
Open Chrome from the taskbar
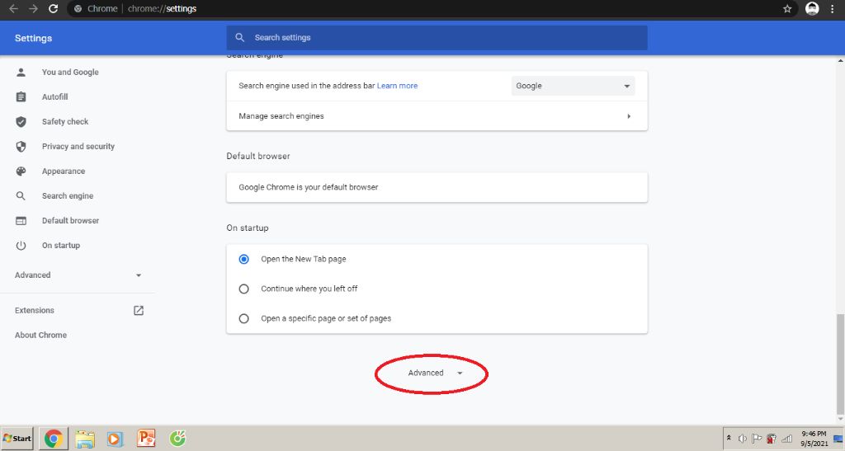[54, 439]
